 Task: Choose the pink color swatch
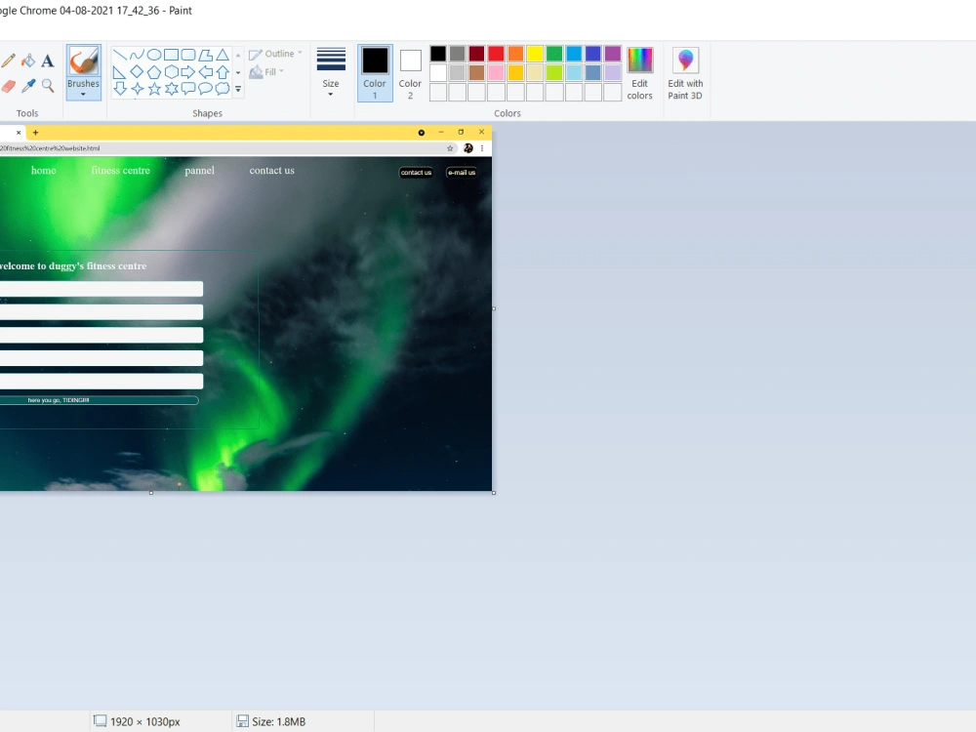pos(496,73)
